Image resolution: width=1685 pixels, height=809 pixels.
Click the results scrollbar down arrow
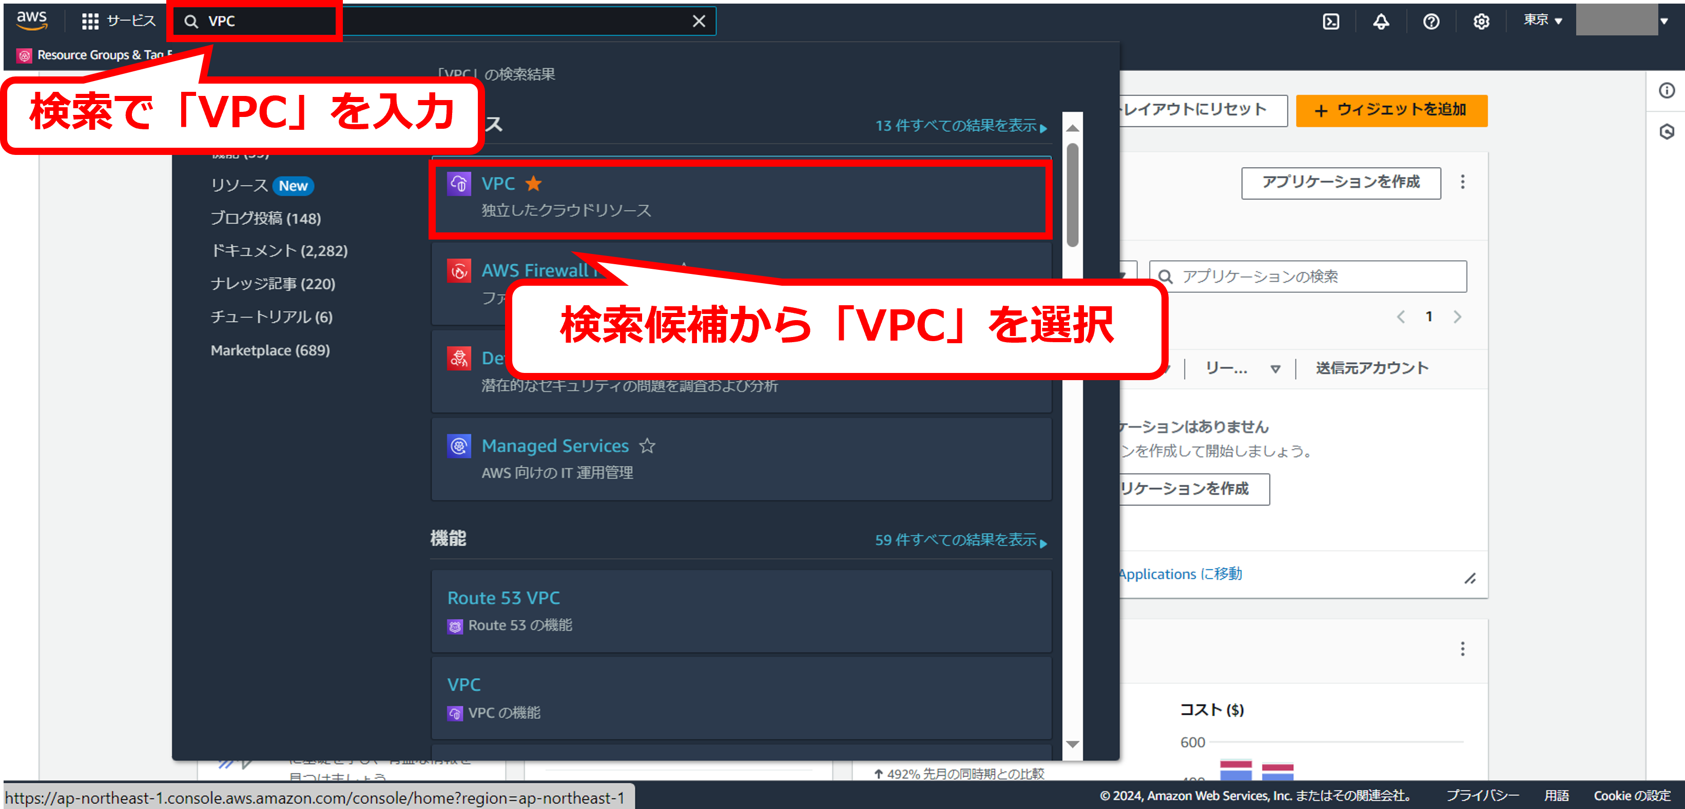point(1072,744)
